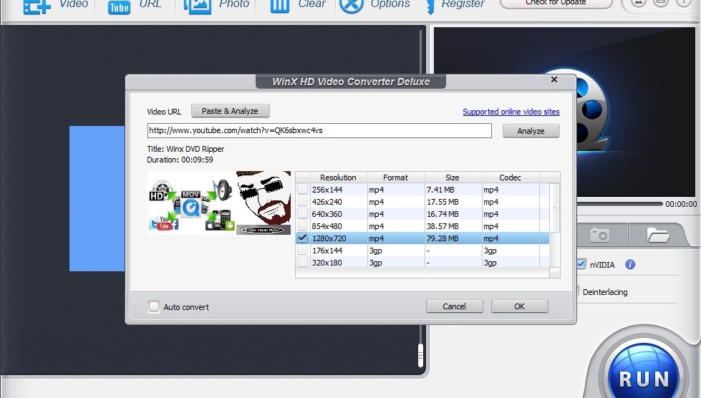Image resolution: width=701 pixels, height=398 pixels.
Task: Click the Photo toolbar icon
Action: coord(197,6)
